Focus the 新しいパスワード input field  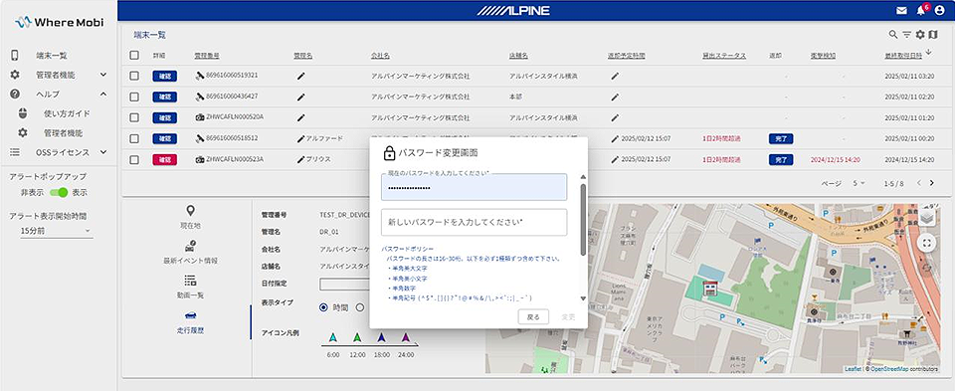click(x=474, y=222)
